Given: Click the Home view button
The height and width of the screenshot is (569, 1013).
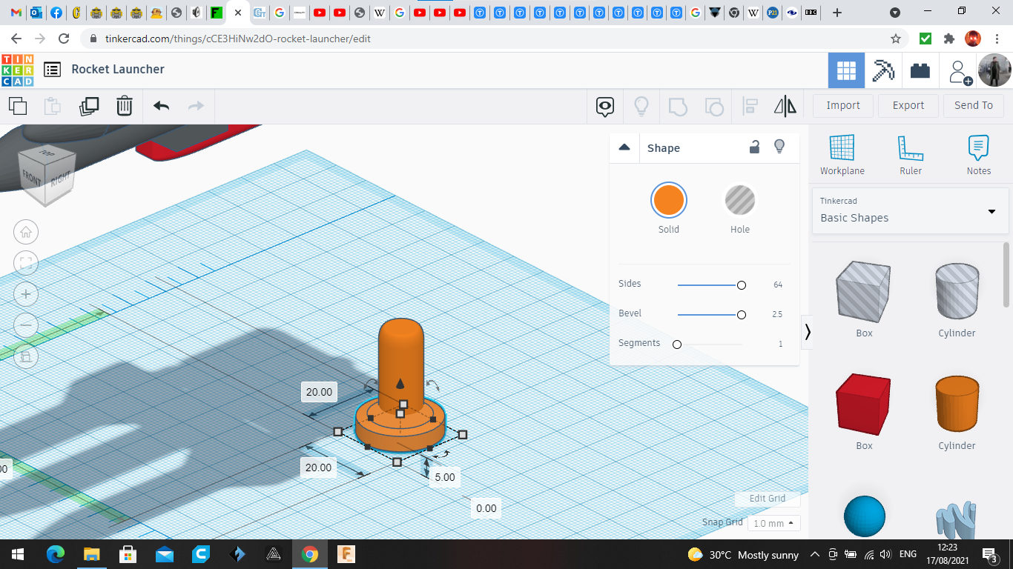Looking at the screenshot, I should (26, 232).
